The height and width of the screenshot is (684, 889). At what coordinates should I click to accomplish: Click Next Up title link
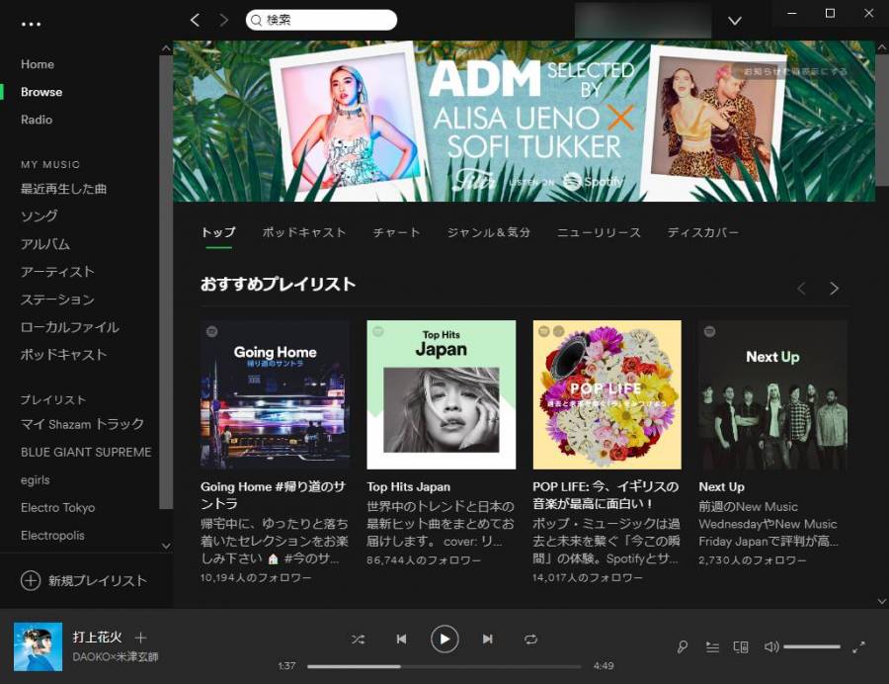coord(722,486)
